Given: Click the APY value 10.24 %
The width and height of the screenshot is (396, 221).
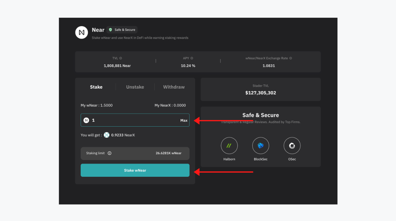Looking at the screenshot, I should 188,66.
